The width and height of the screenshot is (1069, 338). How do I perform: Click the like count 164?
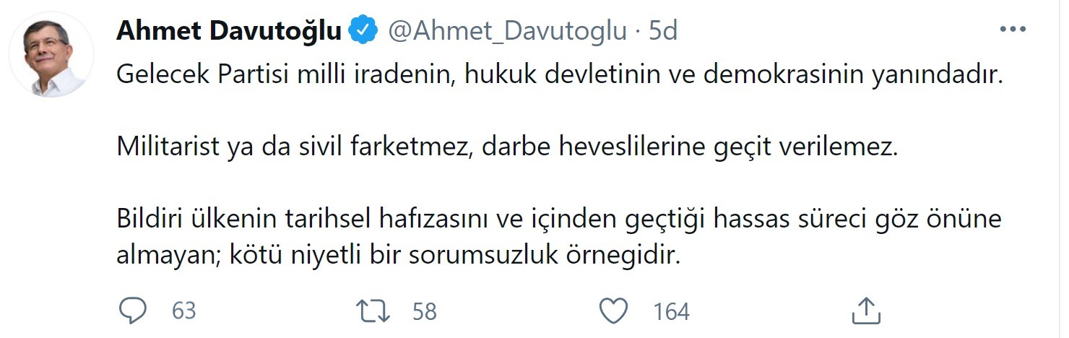click(671, 311)
